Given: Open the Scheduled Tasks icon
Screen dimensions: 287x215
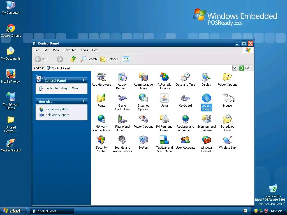Looking at the screenshot, I should (x=227, y=123).
